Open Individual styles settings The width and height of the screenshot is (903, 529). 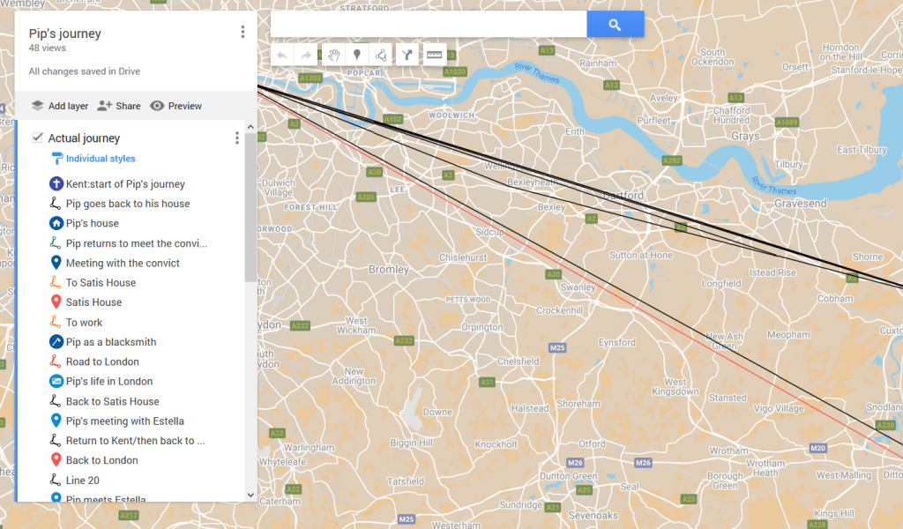(100, 159)
